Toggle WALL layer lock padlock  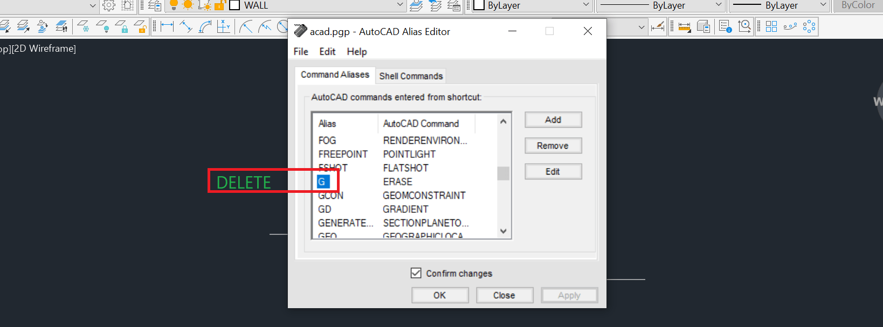click(x=219, y=5)
